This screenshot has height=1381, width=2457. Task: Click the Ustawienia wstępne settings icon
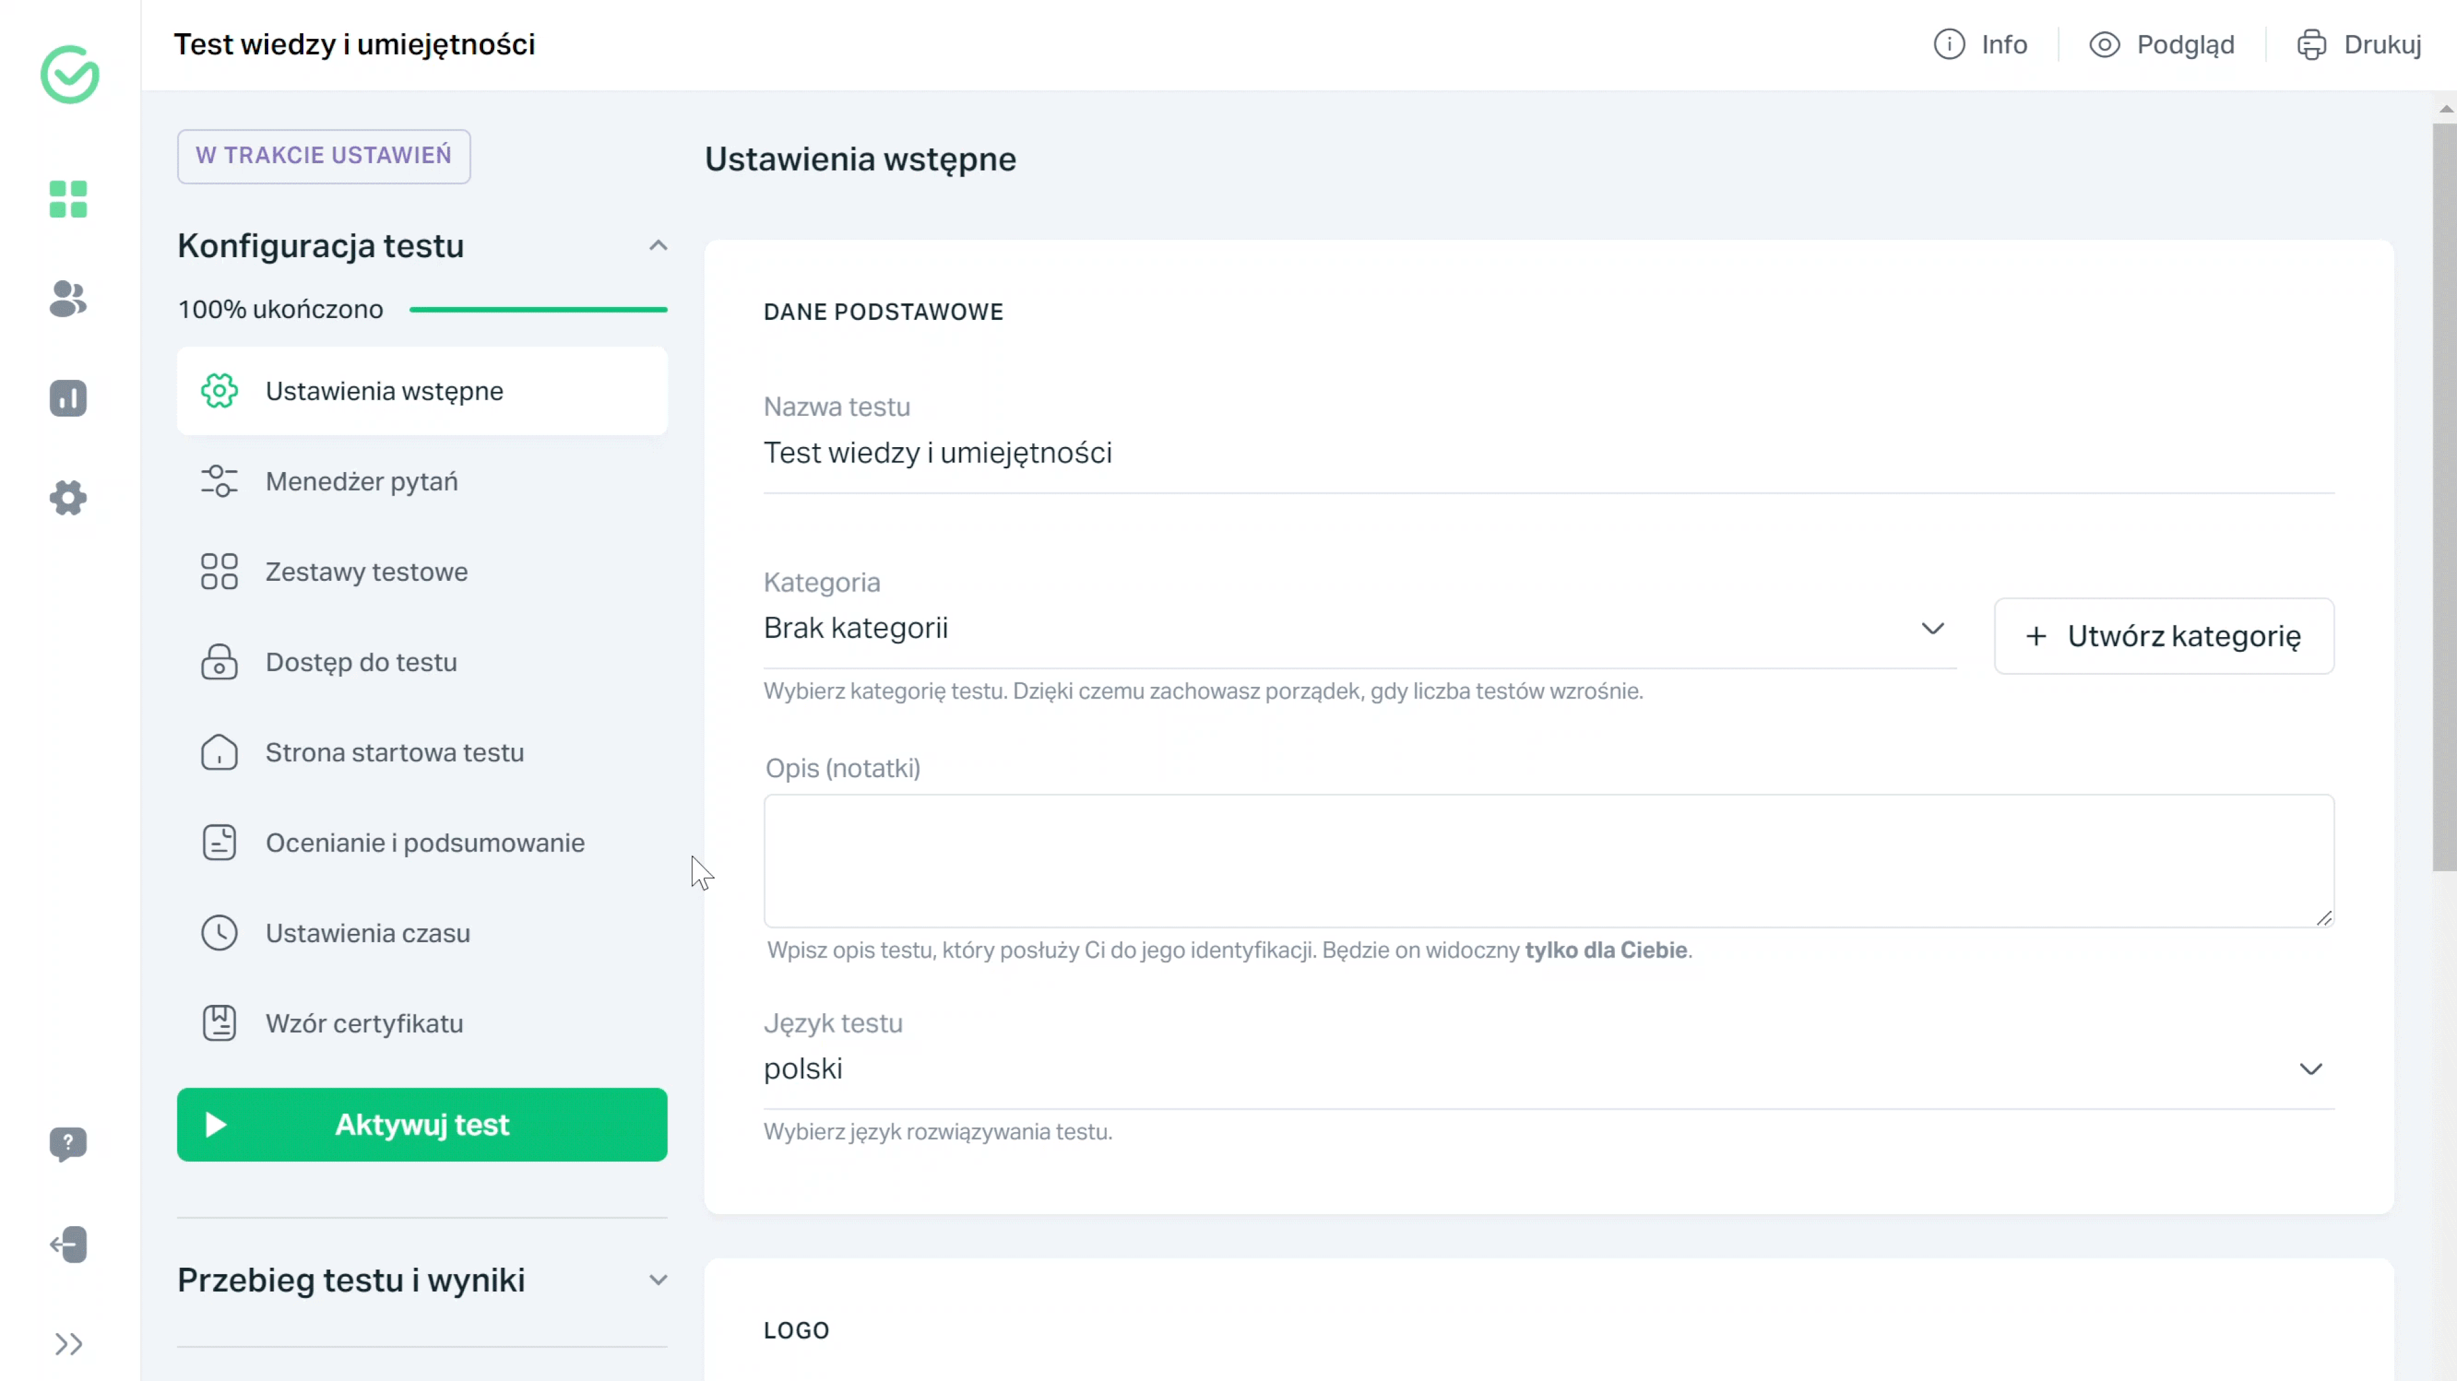pyautogui.click(x=219, y=391)
